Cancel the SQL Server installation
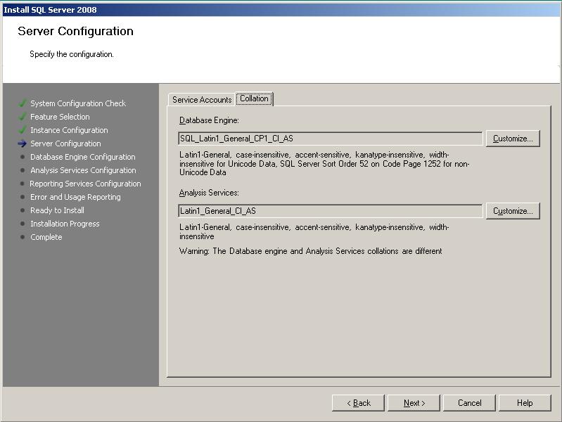Screen dimensions: 562x422 pyautogui.click(x=469, y=403)
